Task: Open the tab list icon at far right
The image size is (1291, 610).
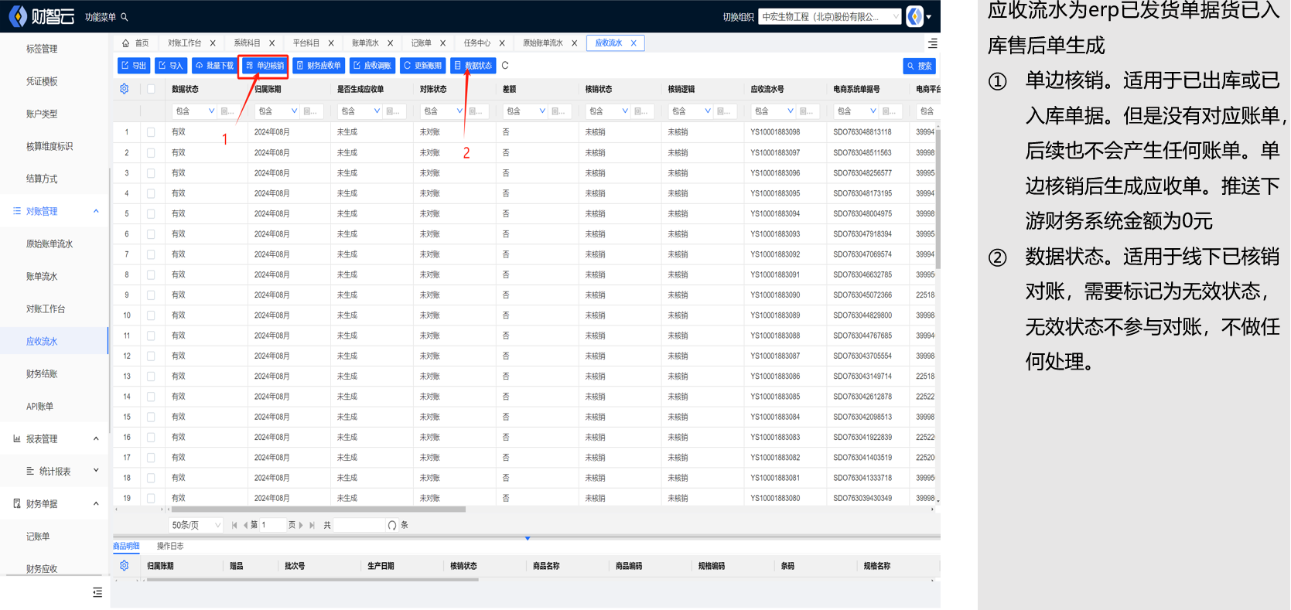Action: 932,43
